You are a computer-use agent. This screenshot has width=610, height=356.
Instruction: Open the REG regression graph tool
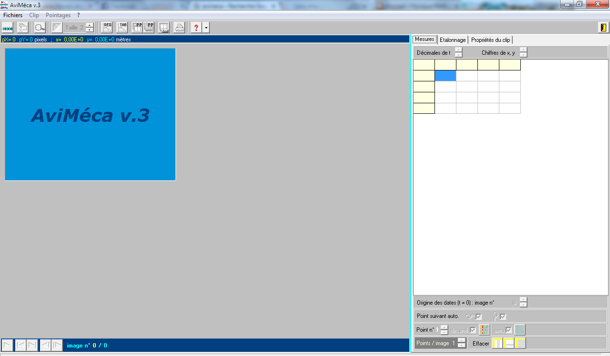coord(106,27)
